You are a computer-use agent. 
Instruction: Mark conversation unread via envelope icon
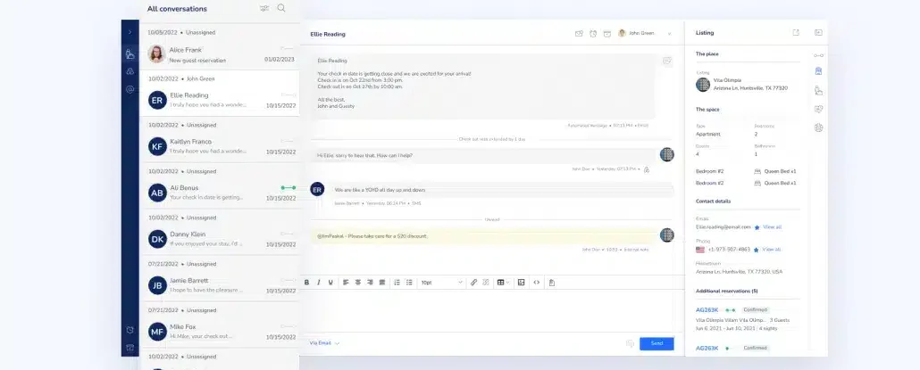point(579,33)
